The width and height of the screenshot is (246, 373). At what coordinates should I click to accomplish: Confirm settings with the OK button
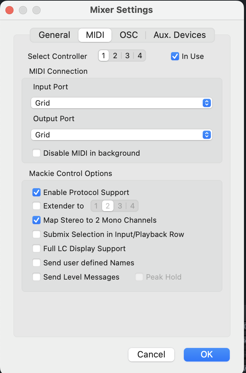[206, 354]
